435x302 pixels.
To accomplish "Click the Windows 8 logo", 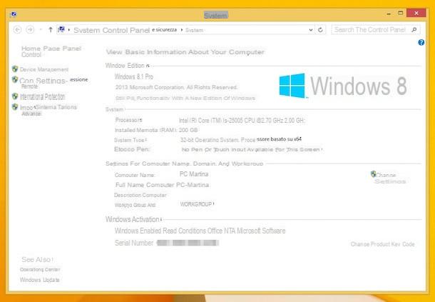I will pyautogui.click(x=343, y=86).
